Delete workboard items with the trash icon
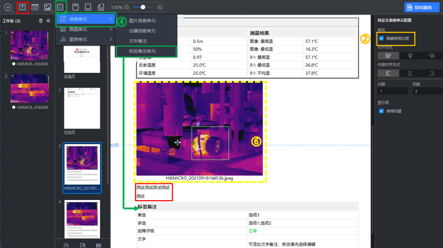The image size is (443, 248). (x=41, y=21)
